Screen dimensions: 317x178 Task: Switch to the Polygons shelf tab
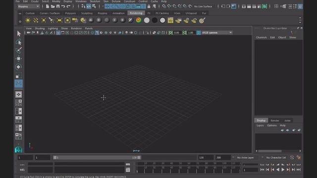(70, 13)
